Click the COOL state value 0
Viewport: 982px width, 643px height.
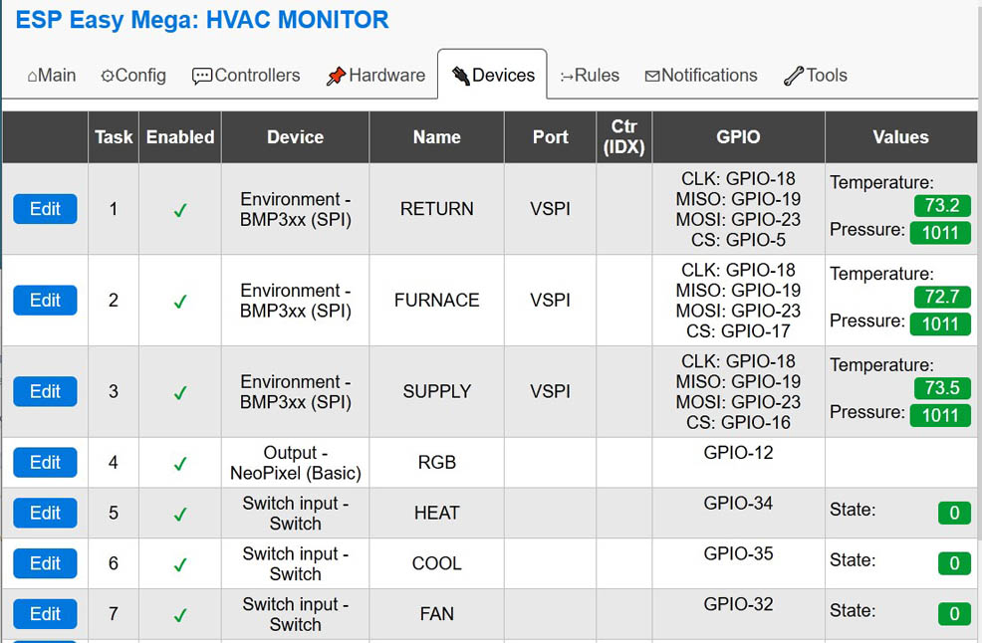[x=954, y=563]
